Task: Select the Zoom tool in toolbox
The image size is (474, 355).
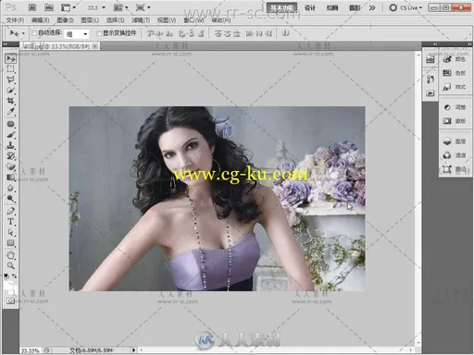Action: pos(11,265)
